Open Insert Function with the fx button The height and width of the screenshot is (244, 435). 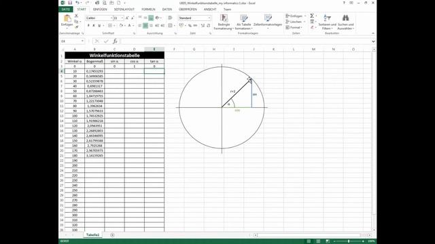[x=115, y=41]
